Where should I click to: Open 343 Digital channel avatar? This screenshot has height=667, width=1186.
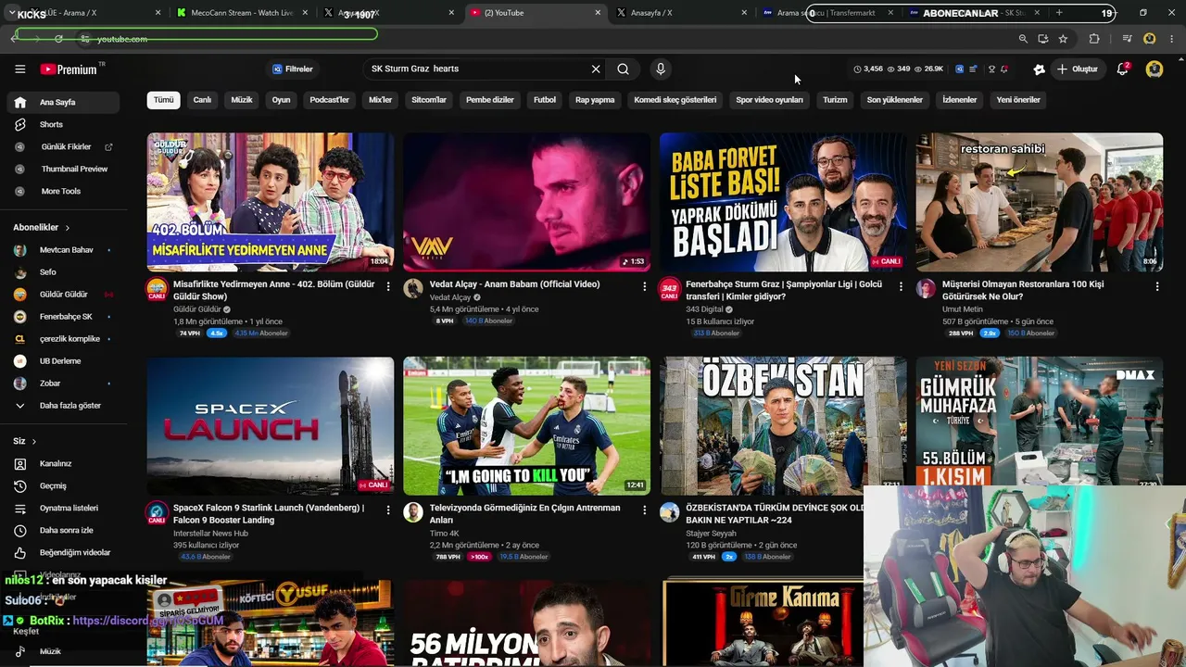pyautogui.click(x=669, y=288)
